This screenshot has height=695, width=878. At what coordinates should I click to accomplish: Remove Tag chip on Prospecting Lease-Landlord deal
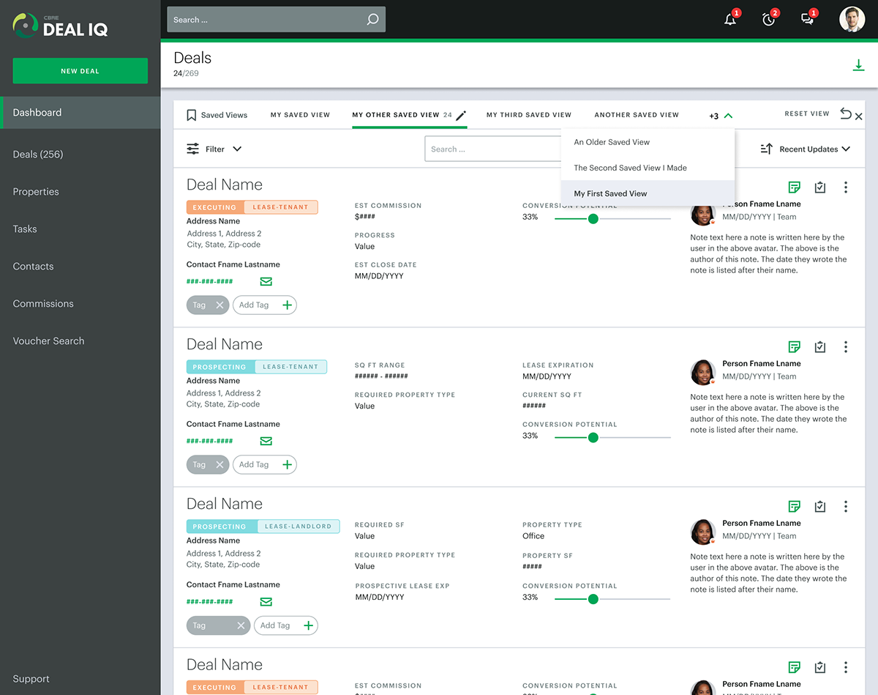point(241,625)
